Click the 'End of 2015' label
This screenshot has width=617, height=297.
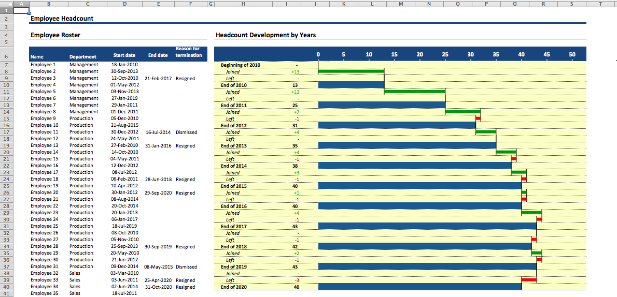tap(234, 186)
